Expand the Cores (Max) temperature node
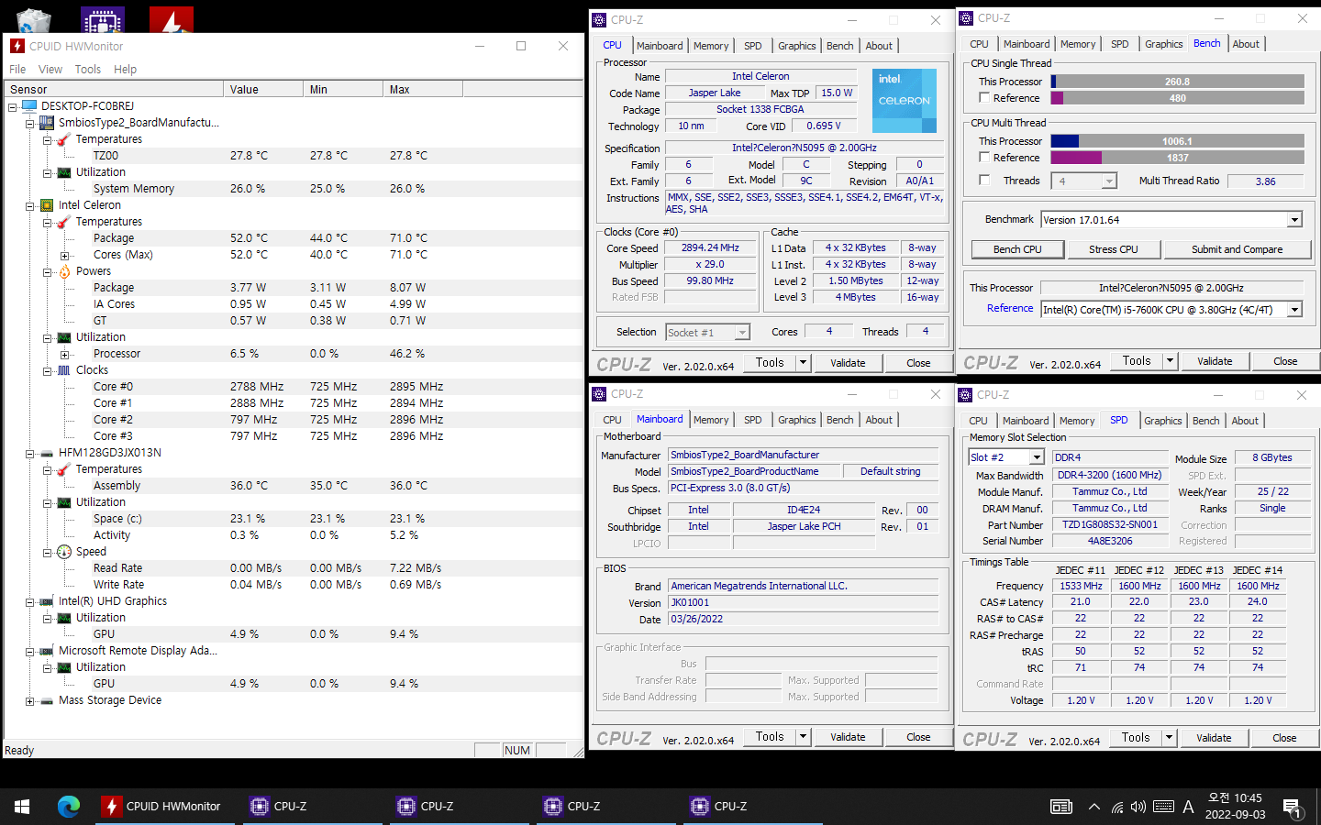 point(64,255)
